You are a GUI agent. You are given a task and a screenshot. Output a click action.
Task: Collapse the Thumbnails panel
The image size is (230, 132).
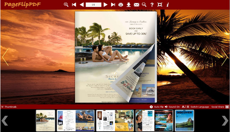[x=9, y=107]
